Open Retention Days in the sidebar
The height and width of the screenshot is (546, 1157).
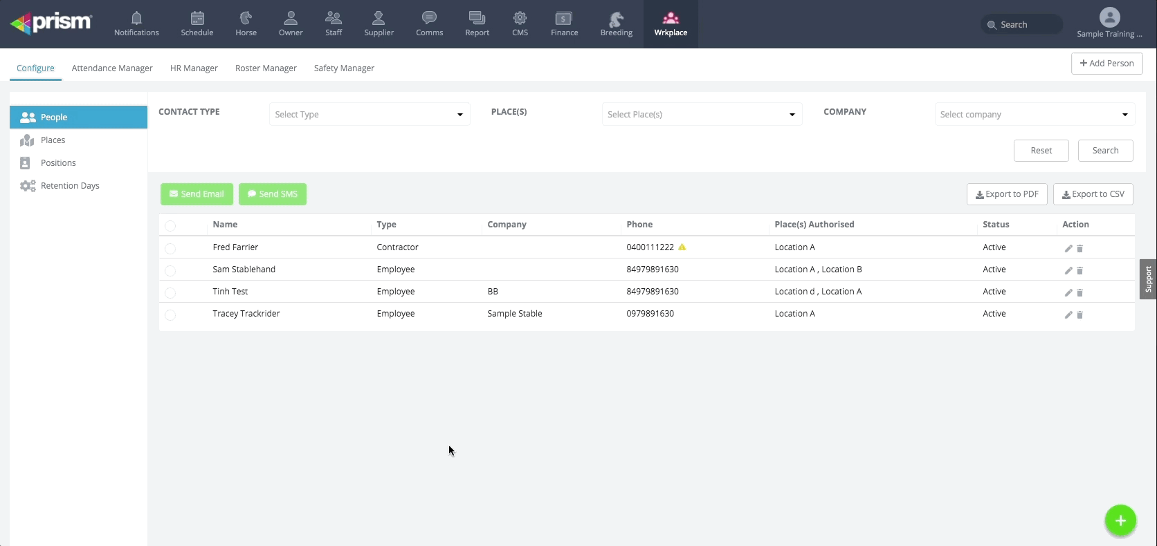coord(70,186)
